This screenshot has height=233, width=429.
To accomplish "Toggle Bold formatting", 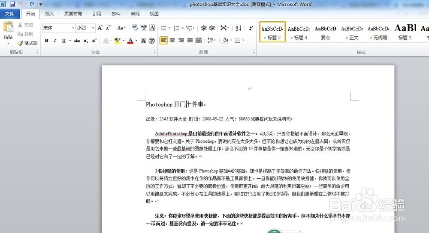I will click(46, 41).
